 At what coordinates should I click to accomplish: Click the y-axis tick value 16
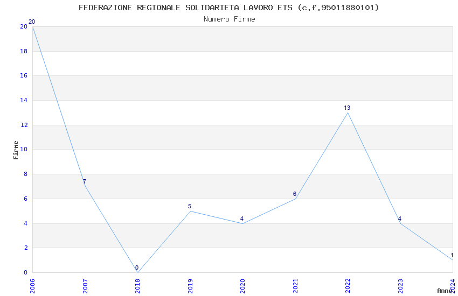(24, 75)
